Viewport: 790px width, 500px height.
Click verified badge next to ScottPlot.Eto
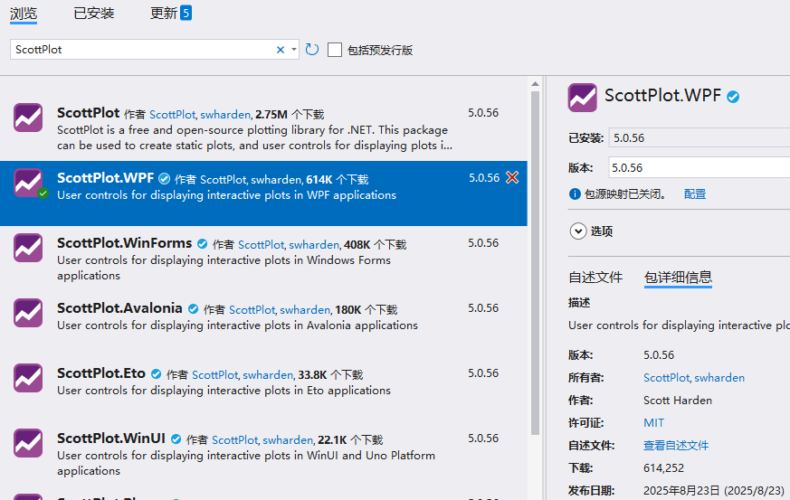tap(157, 374)
